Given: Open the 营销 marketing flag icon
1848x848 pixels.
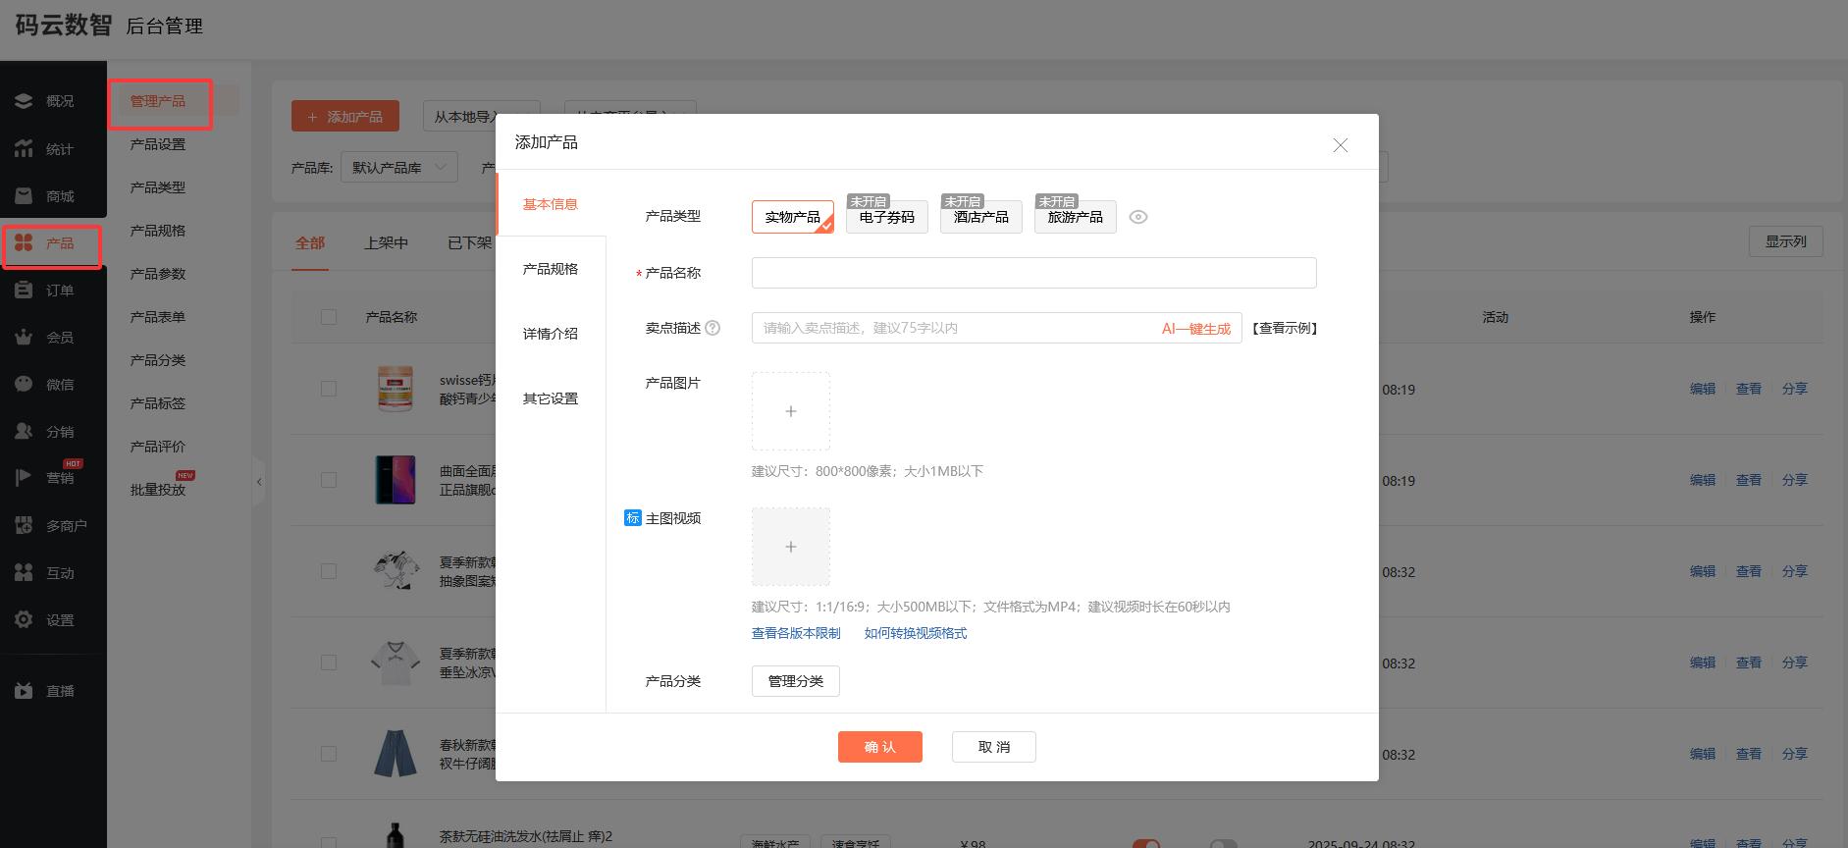Looking at the screenshot, I should (x=24, y=478).
